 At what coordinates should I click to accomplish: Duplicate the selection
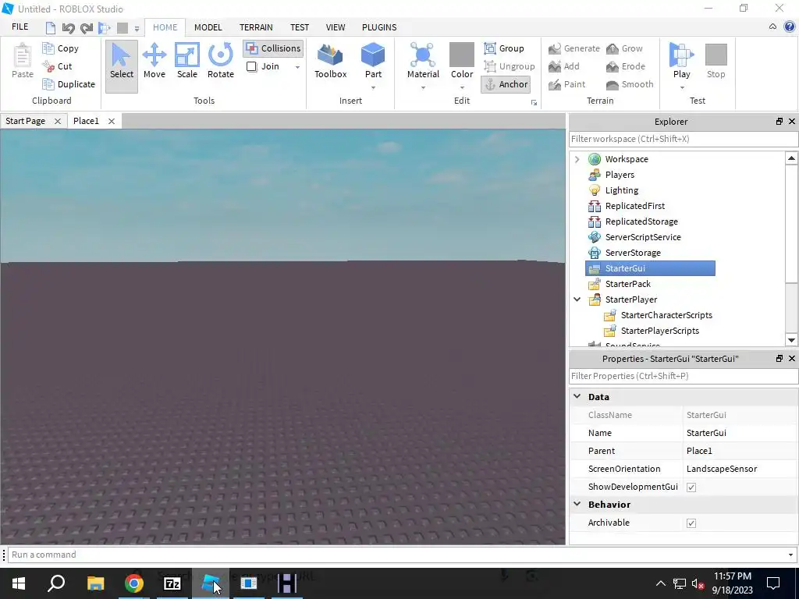(x=69, y=84)
